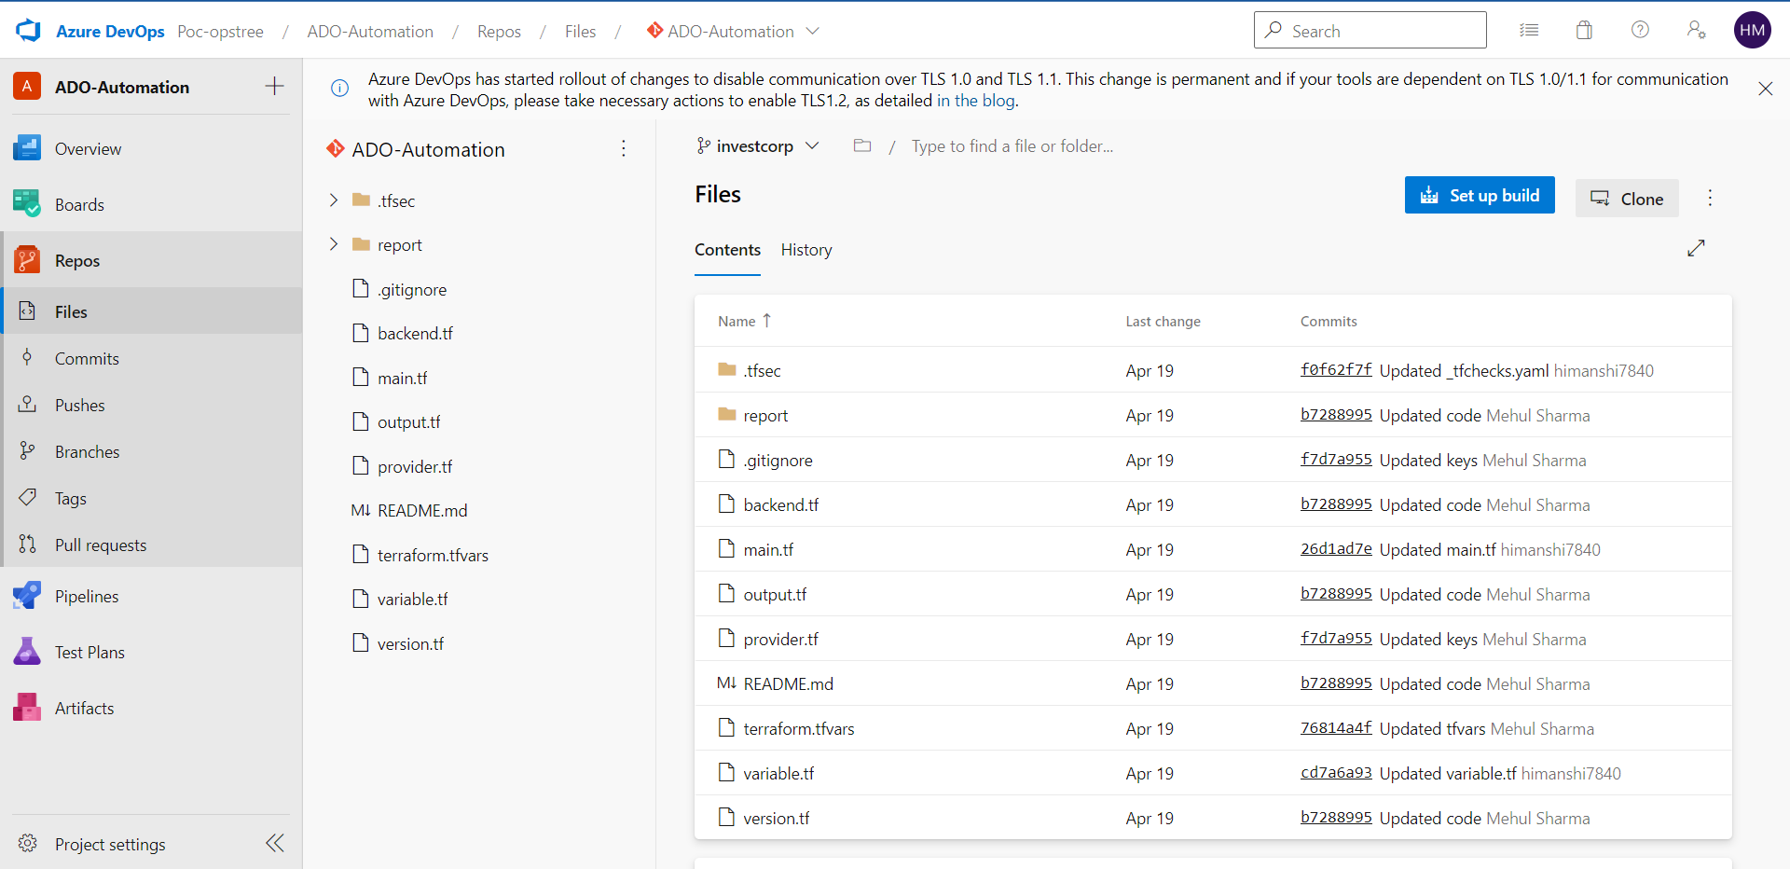
Task: Click Poc-opstree breadcrumb
Action: (220, 31)
